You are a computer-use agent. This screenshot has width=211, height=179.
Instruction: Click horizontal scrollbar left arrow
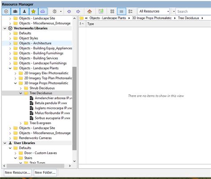coord(4,166)
